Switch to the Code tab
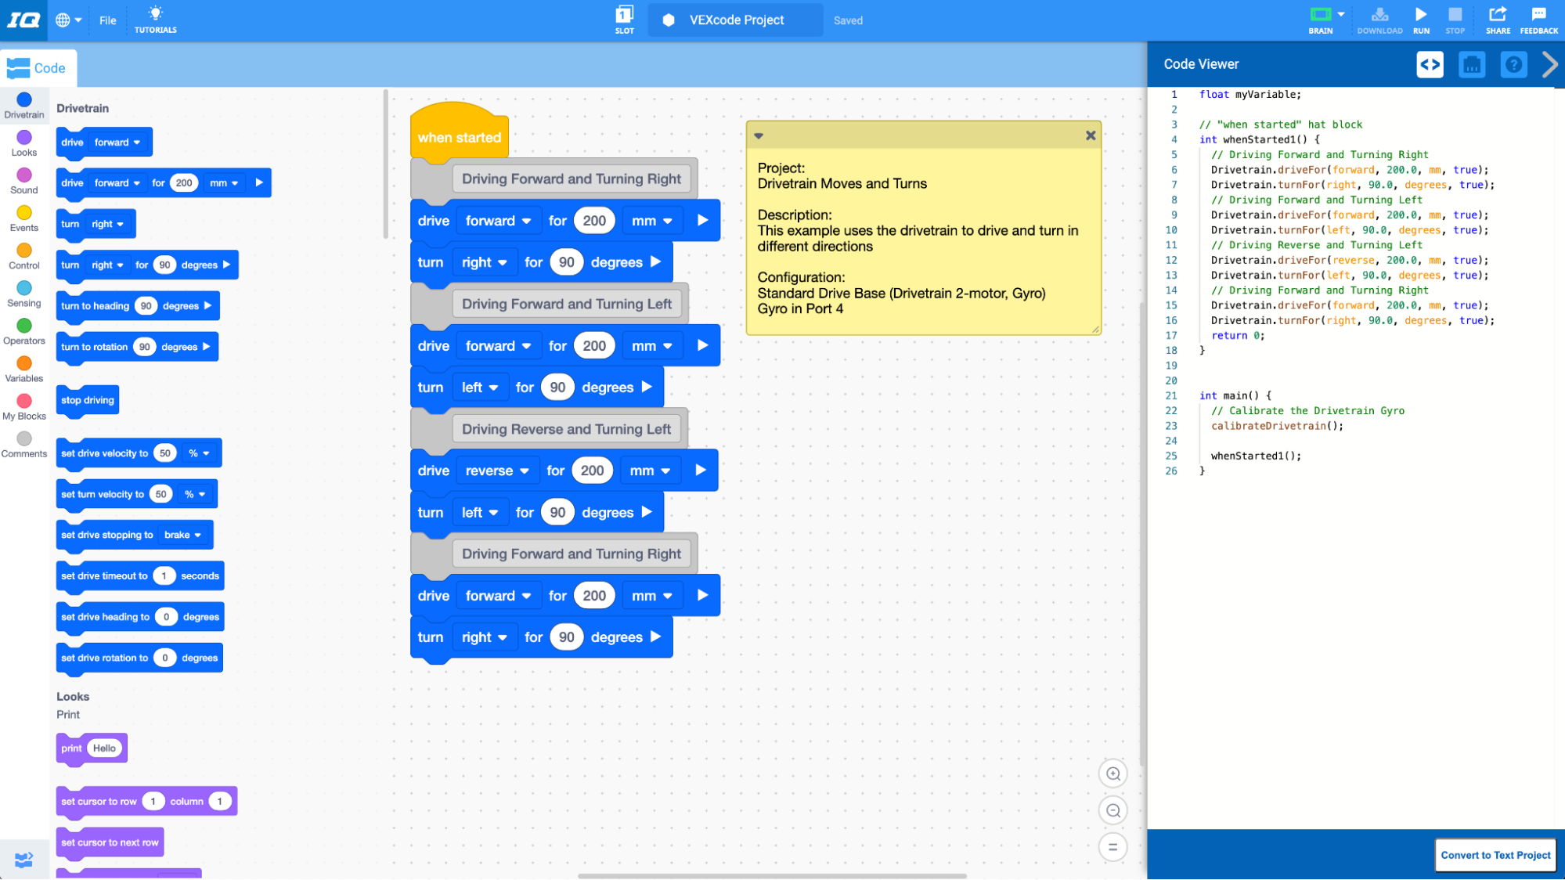The height and width of the screenshot is (880, 1565). 38,67
